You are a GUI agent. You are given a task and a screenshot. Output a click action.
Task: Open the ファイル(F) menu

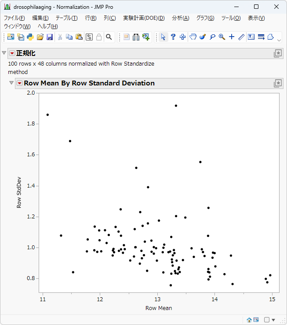tap(15, 18)
